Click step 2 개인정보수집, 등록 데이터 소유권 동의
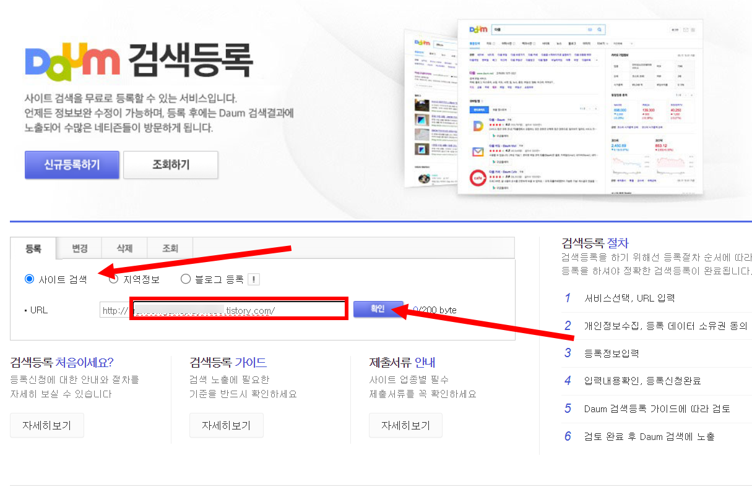The image size is (752, 495). click(656, 326)
